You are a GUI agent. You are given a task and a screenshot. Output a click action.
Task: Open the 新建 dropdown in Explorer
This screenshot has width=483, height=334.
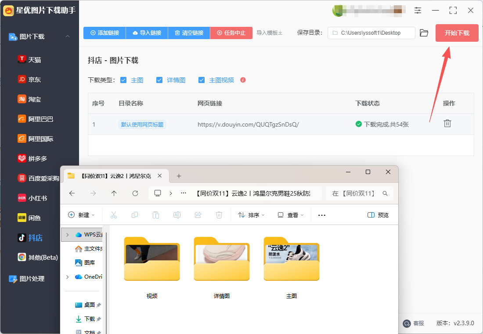81,215
